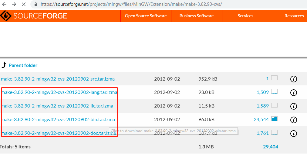Open the Business Software menu
The image size is (307, 159).
click(x=197, y=16)
